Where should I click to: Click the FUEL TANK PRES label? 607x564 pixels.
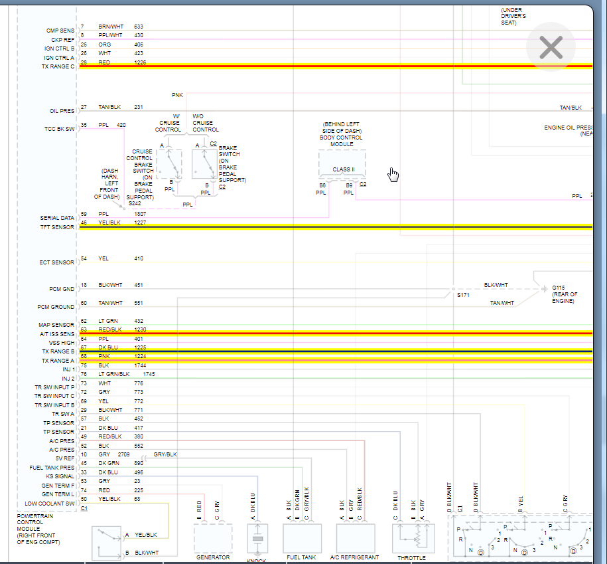coord(52,468)
